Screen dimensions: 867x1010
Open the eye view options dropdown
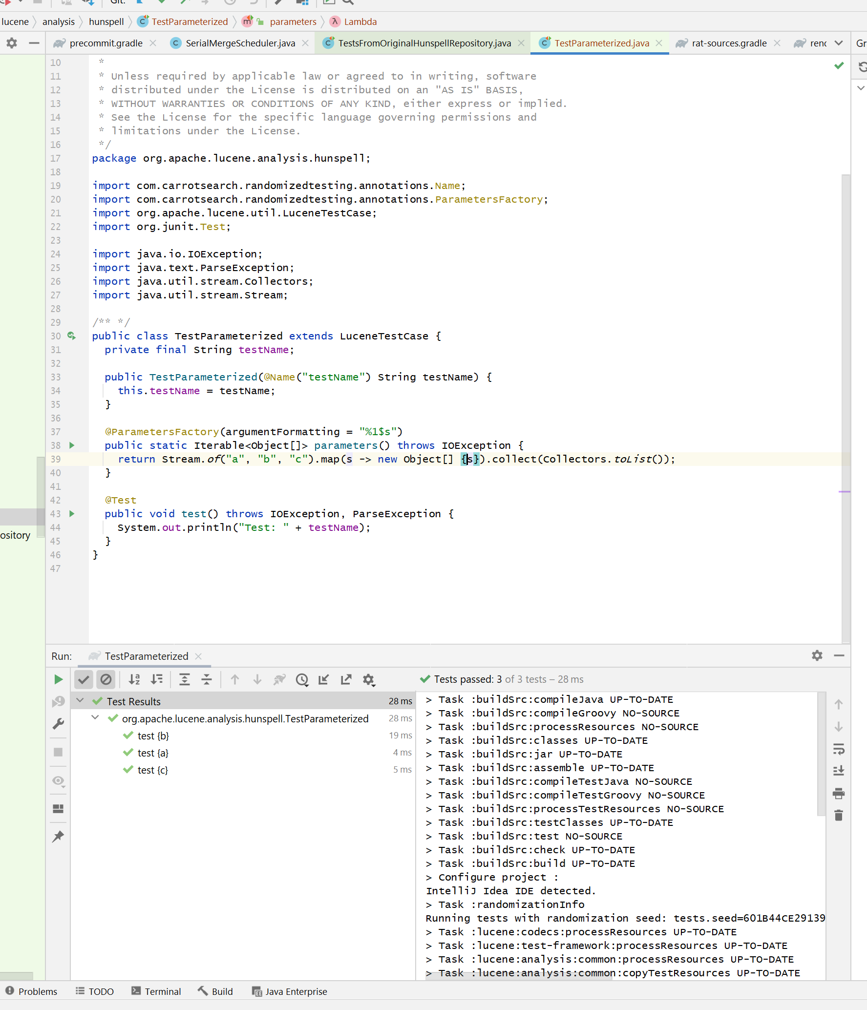pyautogui.click(x=59, y=781)
